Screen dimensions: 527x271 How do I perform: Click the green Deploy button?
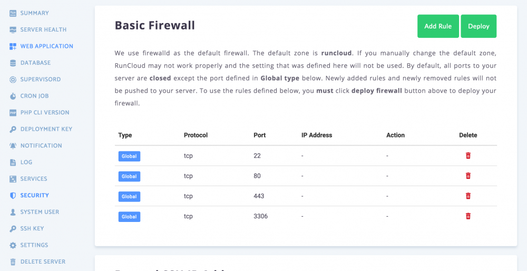coord(479,26)
